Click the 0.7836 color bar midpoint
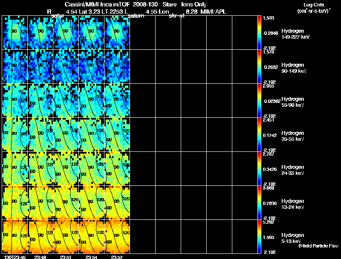The width and height of the screenshot is (341, 259). coord(270,203)
